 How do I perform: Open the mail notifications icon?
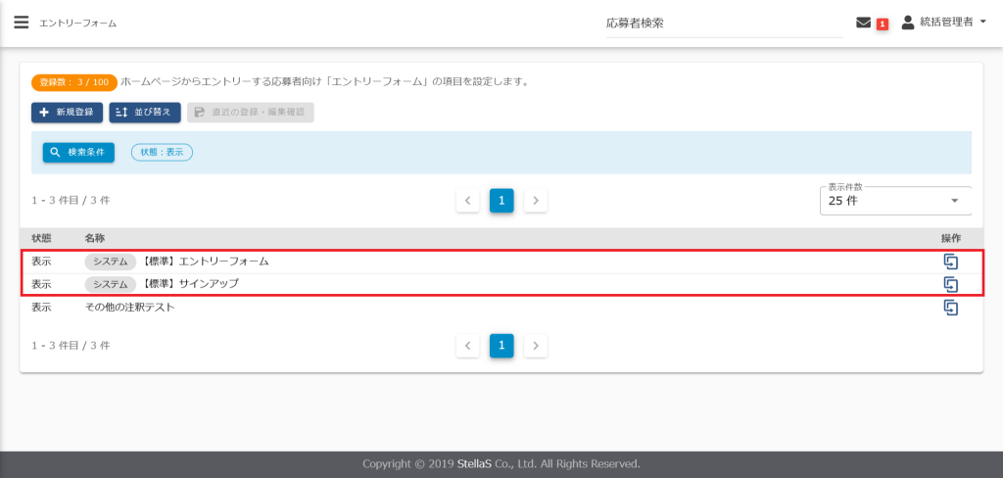click(x=863, y=23)
